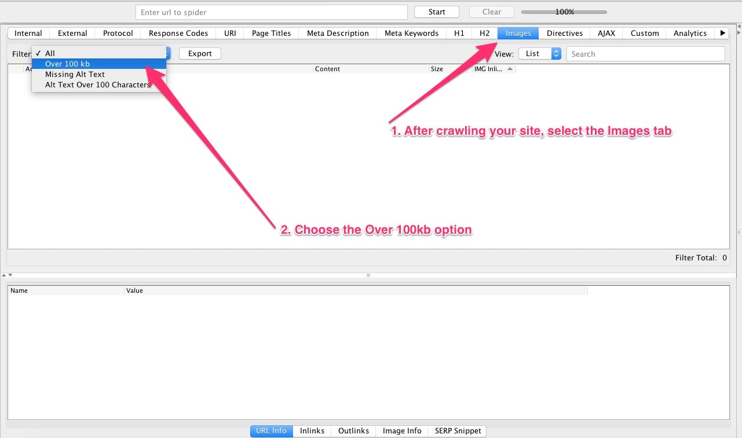Click the 100% crawl progress bar

pos(564,12)
